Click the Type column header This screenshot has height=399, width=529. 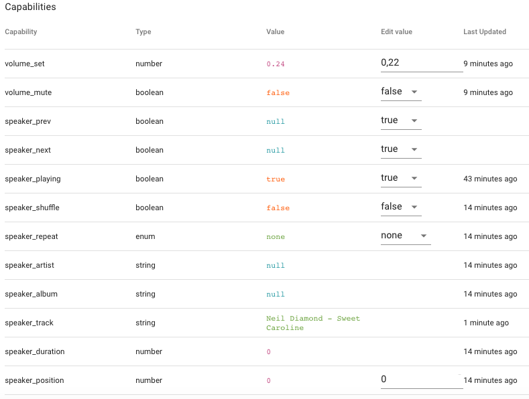143,31
